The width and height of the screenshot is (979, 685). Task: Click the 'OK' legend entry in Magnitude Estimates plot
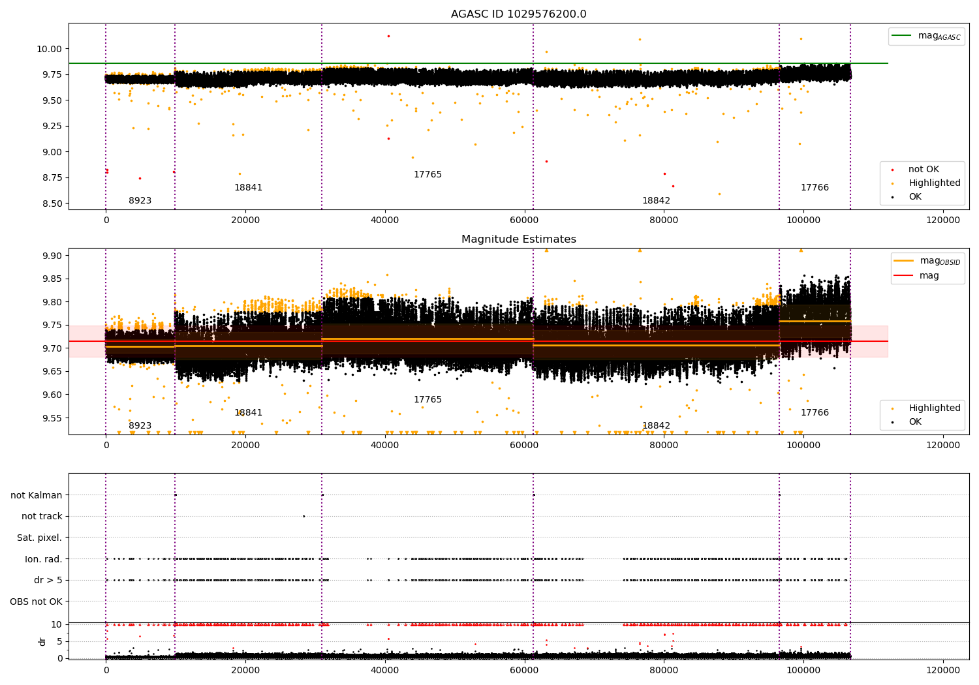(915, 422)
